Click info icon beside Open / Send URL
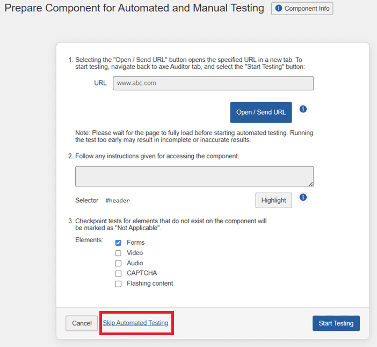The height and width of the screenshot is (347, 377). (x=303, y=109)
